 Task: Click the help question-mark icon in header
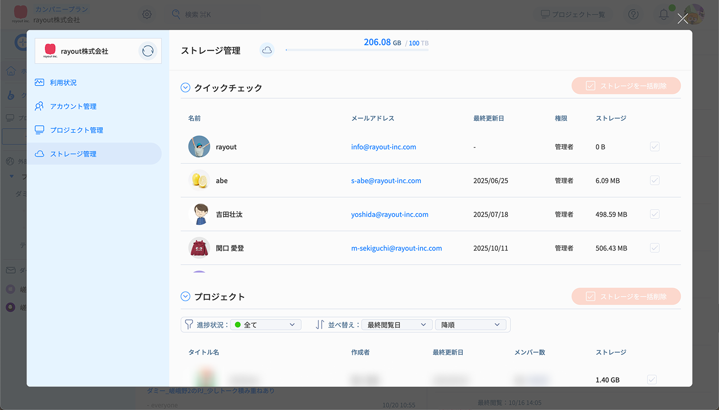pos(633,14)
